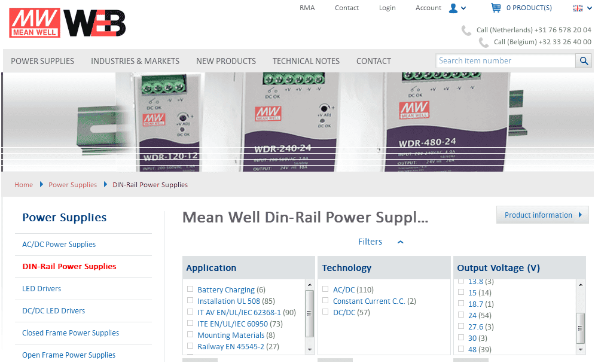Open the shopping cart icon
Screen dimensions: 595x363
(x=496, y=8)
